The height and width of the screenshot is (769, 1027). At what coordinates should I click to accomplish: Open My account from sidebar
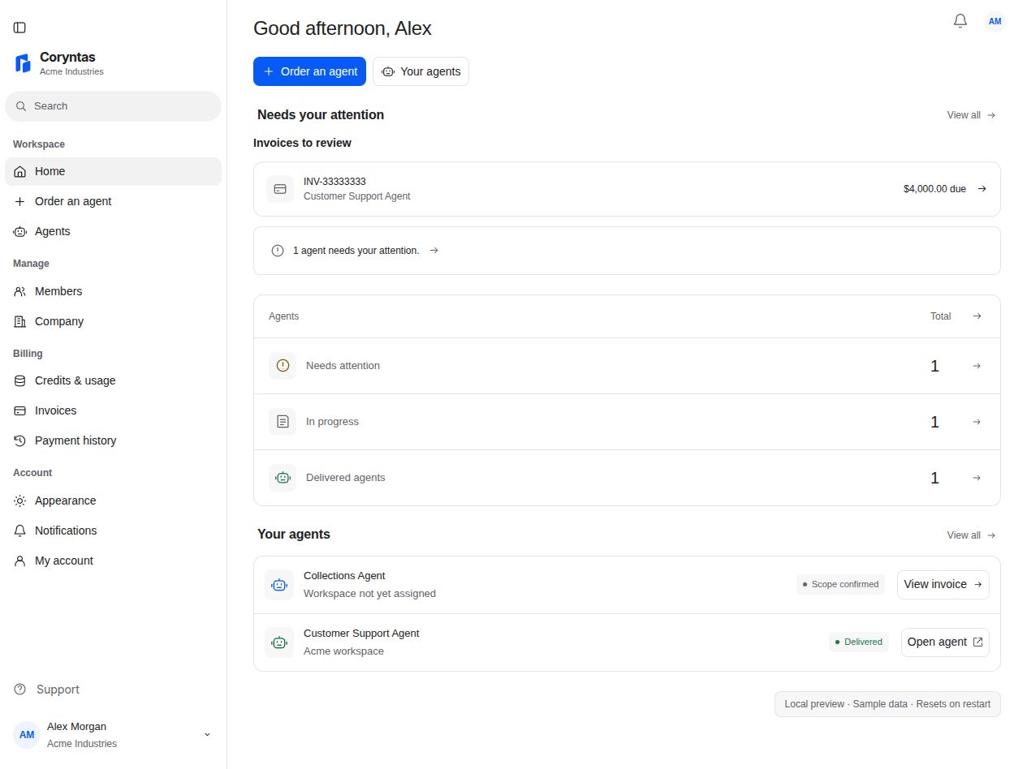point(113,561)
